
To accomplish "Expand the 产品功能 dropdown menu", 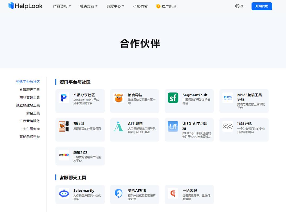I will pyautogui.click(x=62, y=6).
